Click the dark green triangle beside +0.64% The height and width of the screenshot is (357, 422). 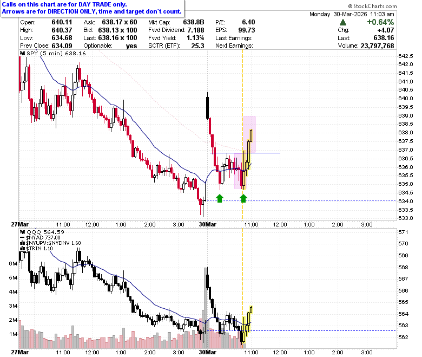click(x=343, y=22)
